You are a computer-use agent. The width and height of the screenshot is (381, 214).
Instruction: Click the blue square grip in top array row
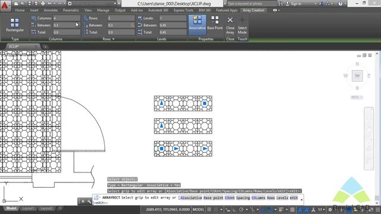click(205, 103)
